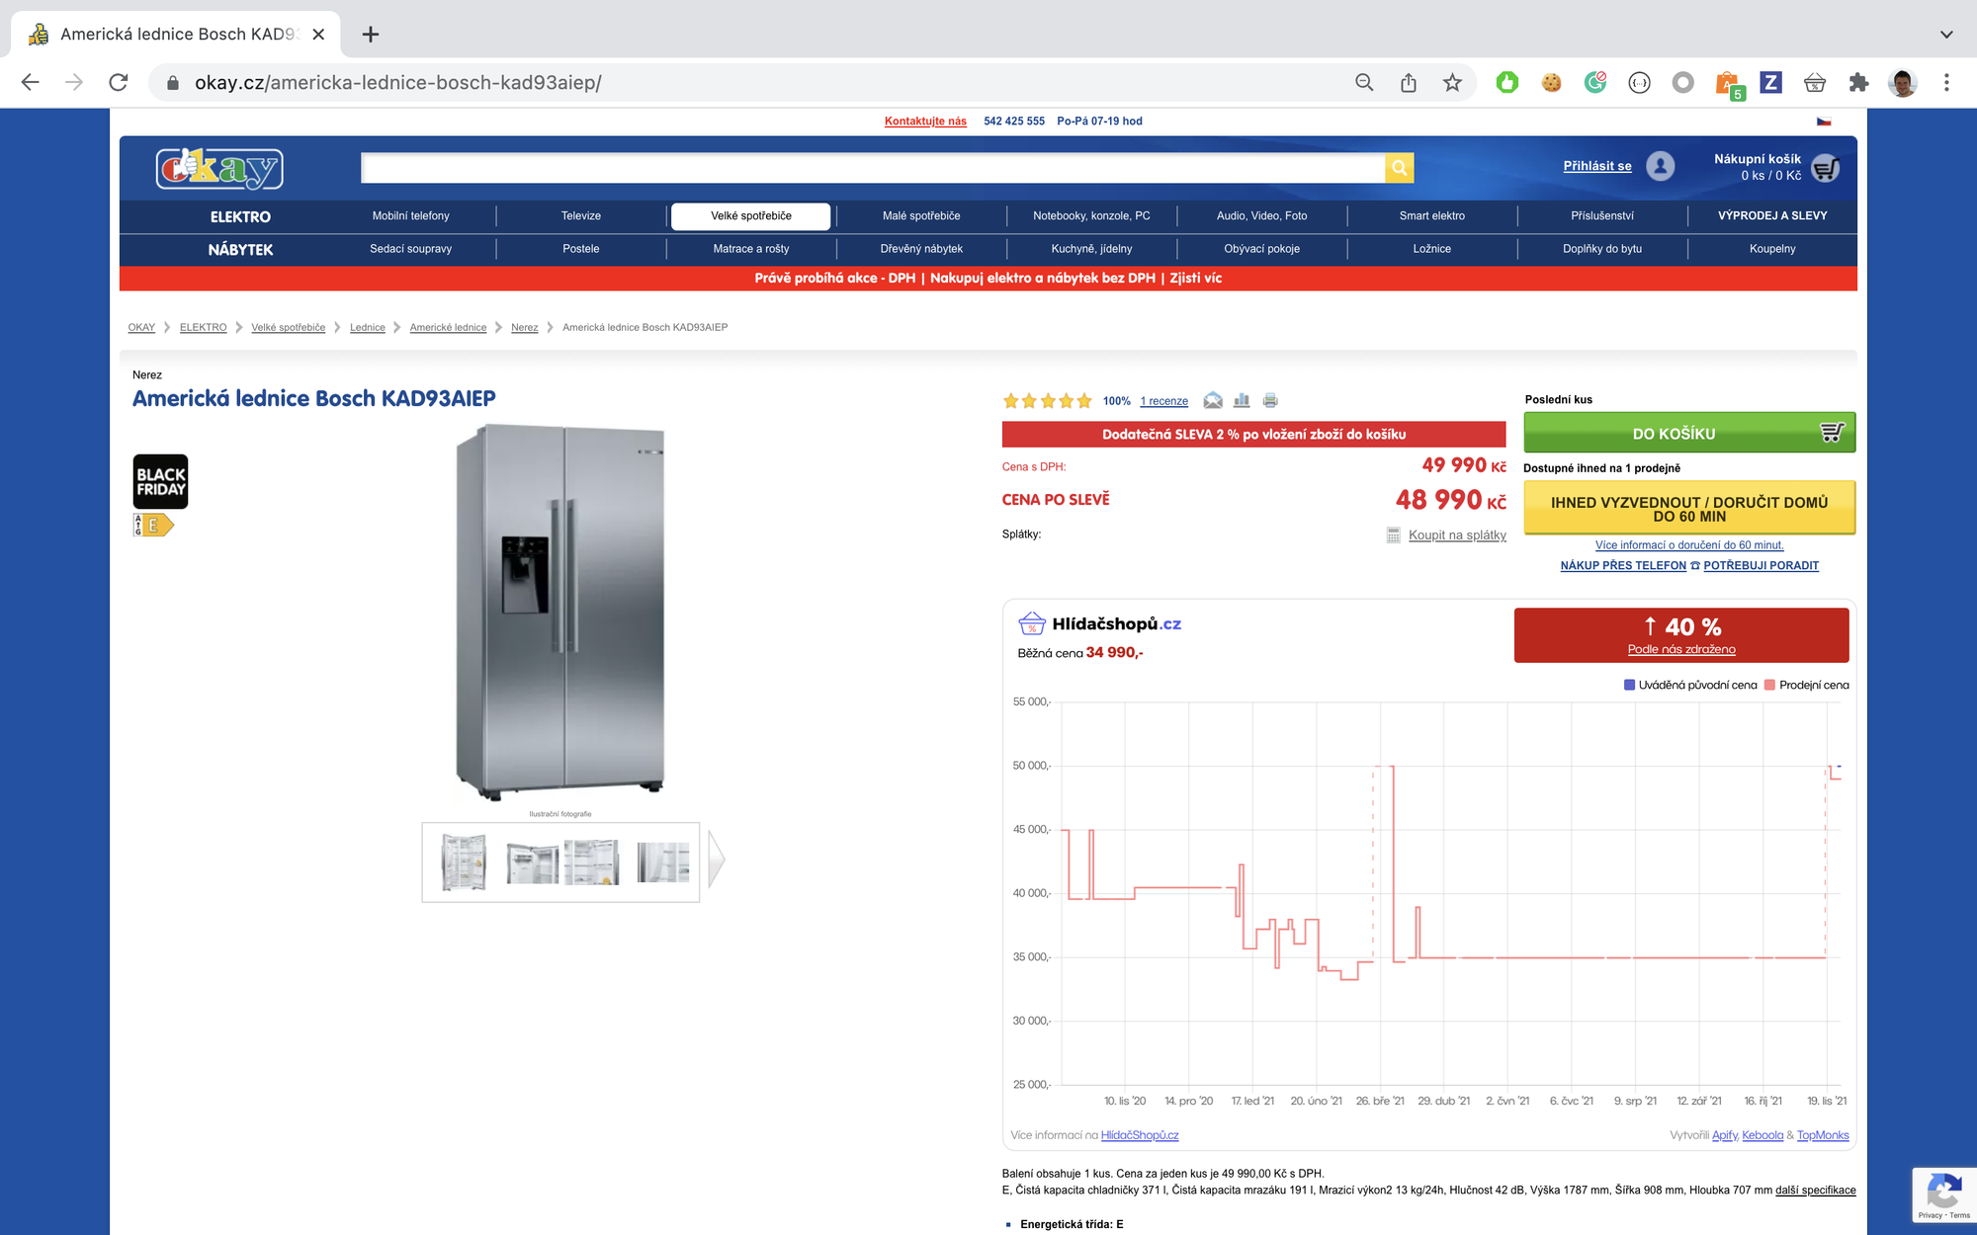
Task: Open the 'Televize' category menu
Action: (x=581, y=215)
